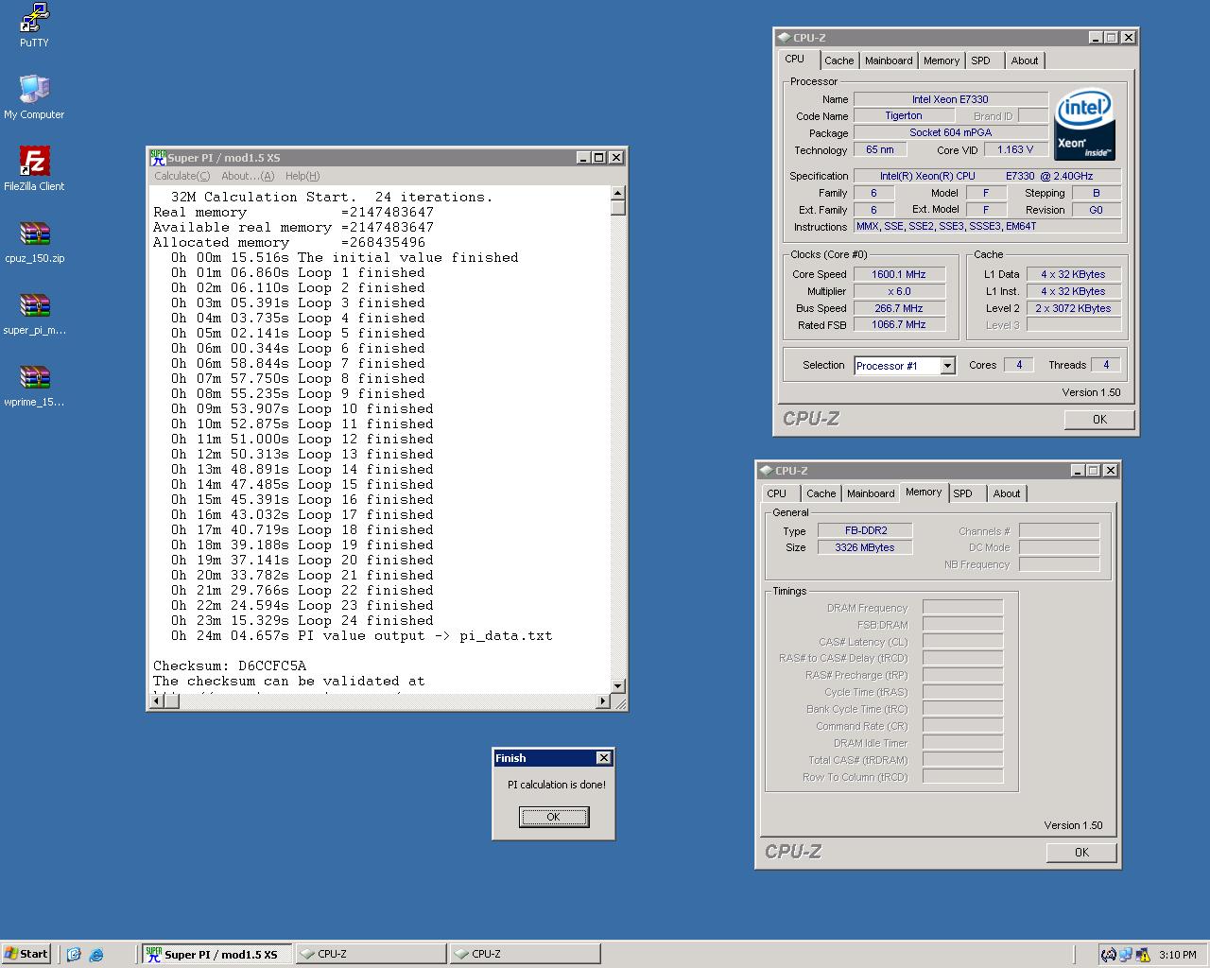Open Internet Explorer quick launch icon

click(x=96, y=954)
